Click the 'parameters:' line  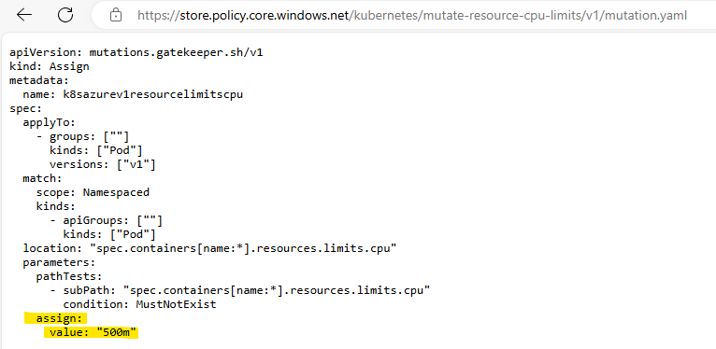tap(59, 262)
